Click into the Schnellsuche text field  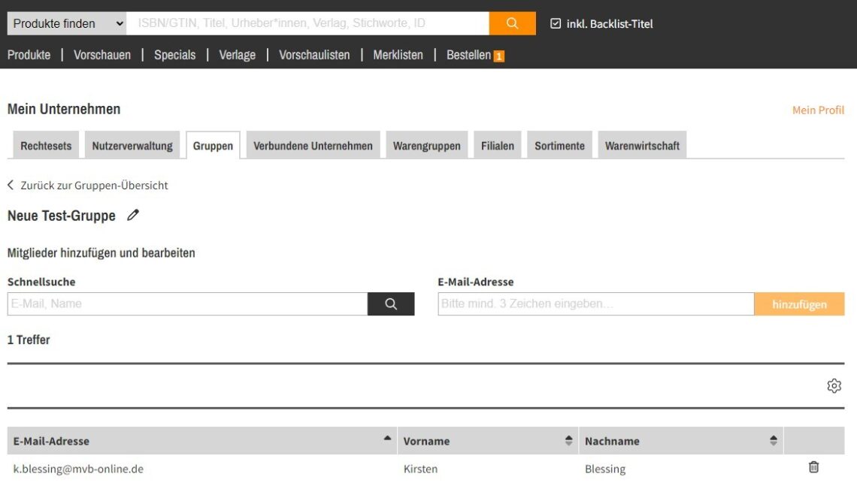click(x=187, y=304)
